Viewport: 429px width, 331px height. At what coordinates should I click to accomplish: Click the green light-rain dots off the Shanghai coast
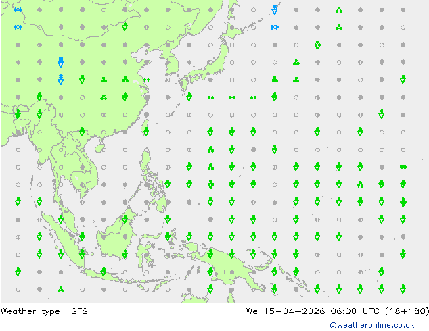(x=147, y=80)
